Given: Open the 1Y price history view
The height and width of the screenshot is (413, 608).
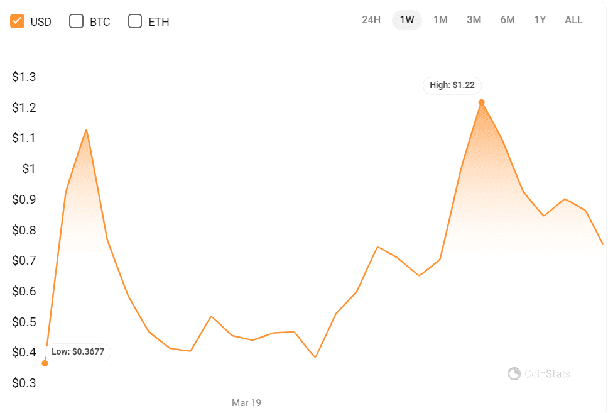Looking at the screenshot, I should click(540, 19).
